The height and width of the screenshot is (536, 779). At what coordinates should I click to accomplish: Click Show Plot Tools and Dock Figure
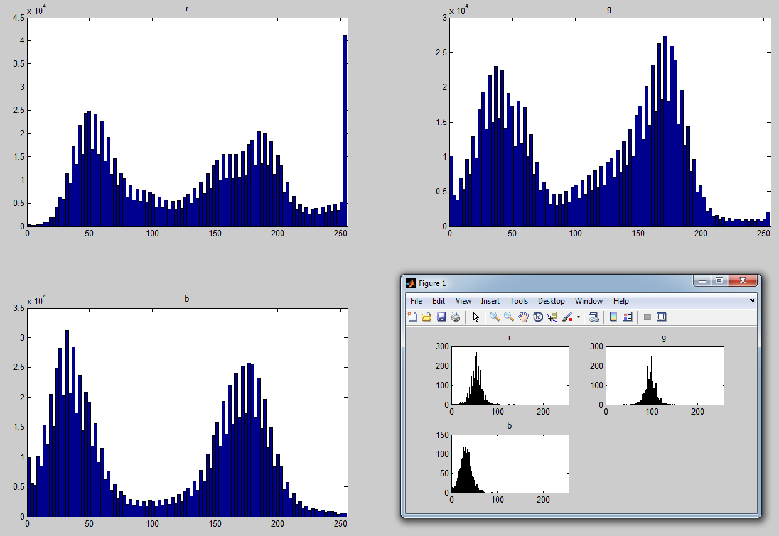[661, 317]
